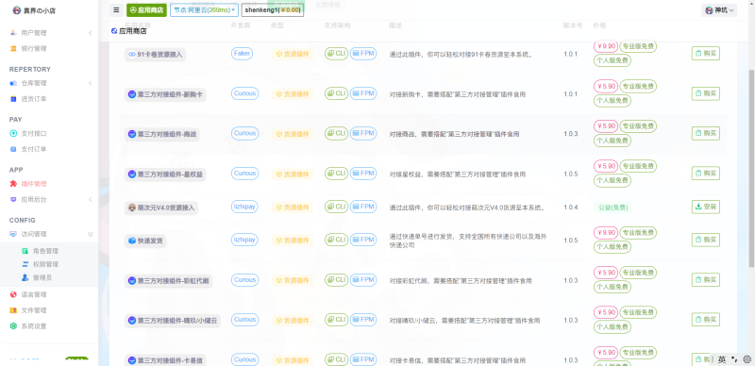
Task: Collapse the 访问管理 double chevron
Action: click(90, 234)
